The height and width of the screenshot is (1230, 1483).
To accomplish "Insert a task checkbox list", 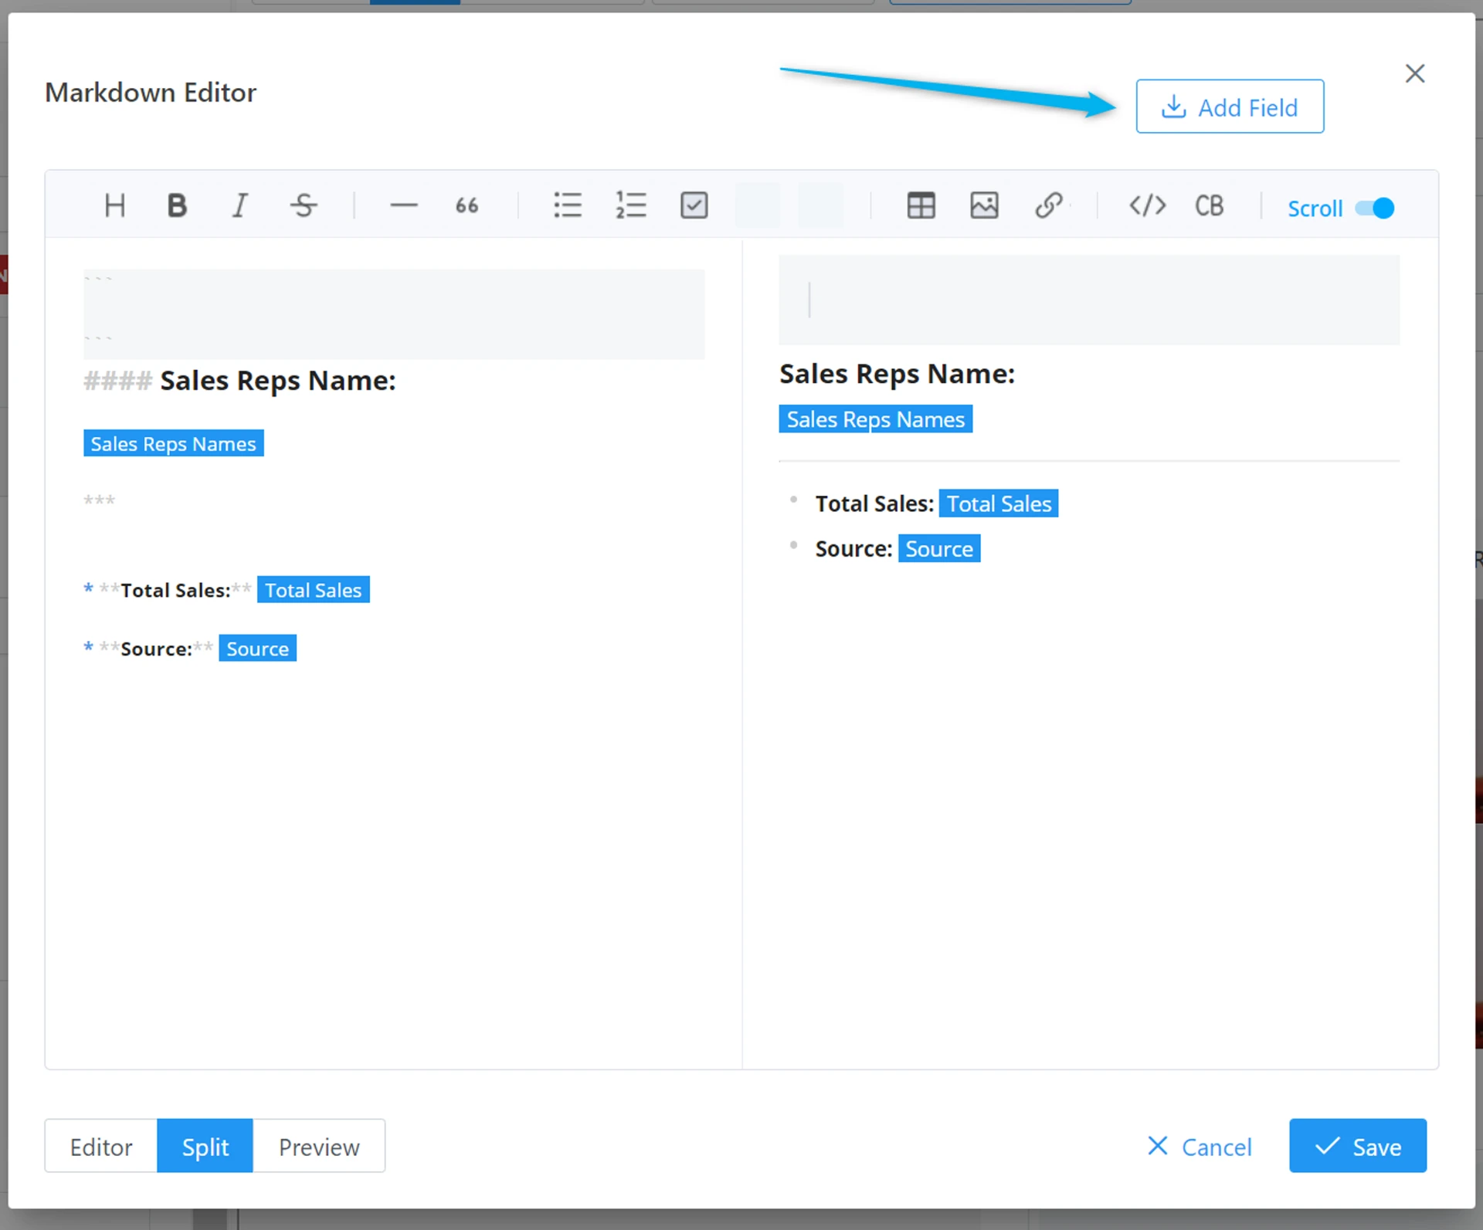I will tap(694, 205).
